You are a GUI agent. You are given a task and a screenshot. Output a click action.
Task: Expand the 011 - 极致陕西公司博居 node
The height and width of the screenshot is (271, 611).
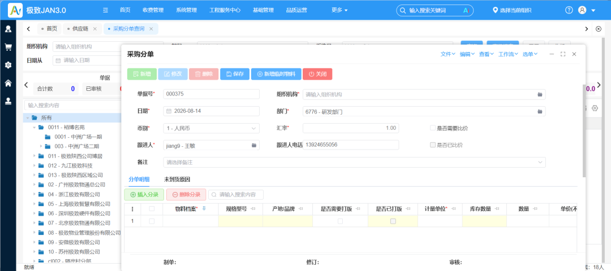coord(35,156)
